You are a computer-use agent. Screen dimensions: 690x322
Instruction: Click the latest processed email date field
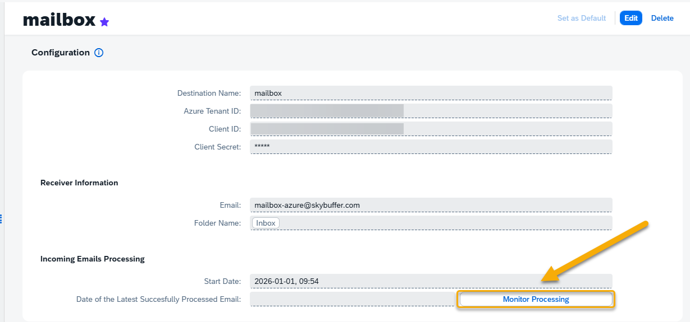point(352,299)
